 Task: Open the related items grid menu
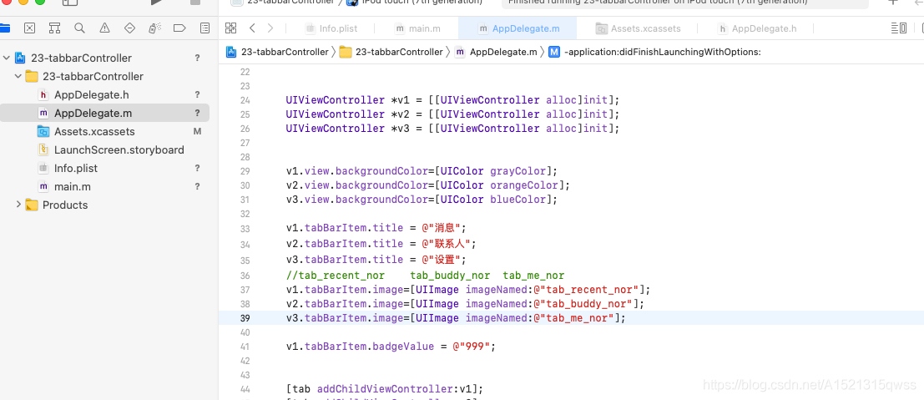point(231,28)
